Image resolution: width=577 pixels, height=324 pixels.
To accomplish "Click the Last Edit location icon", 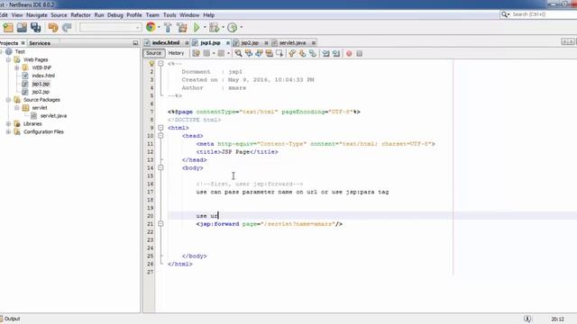I will [197, 54].
